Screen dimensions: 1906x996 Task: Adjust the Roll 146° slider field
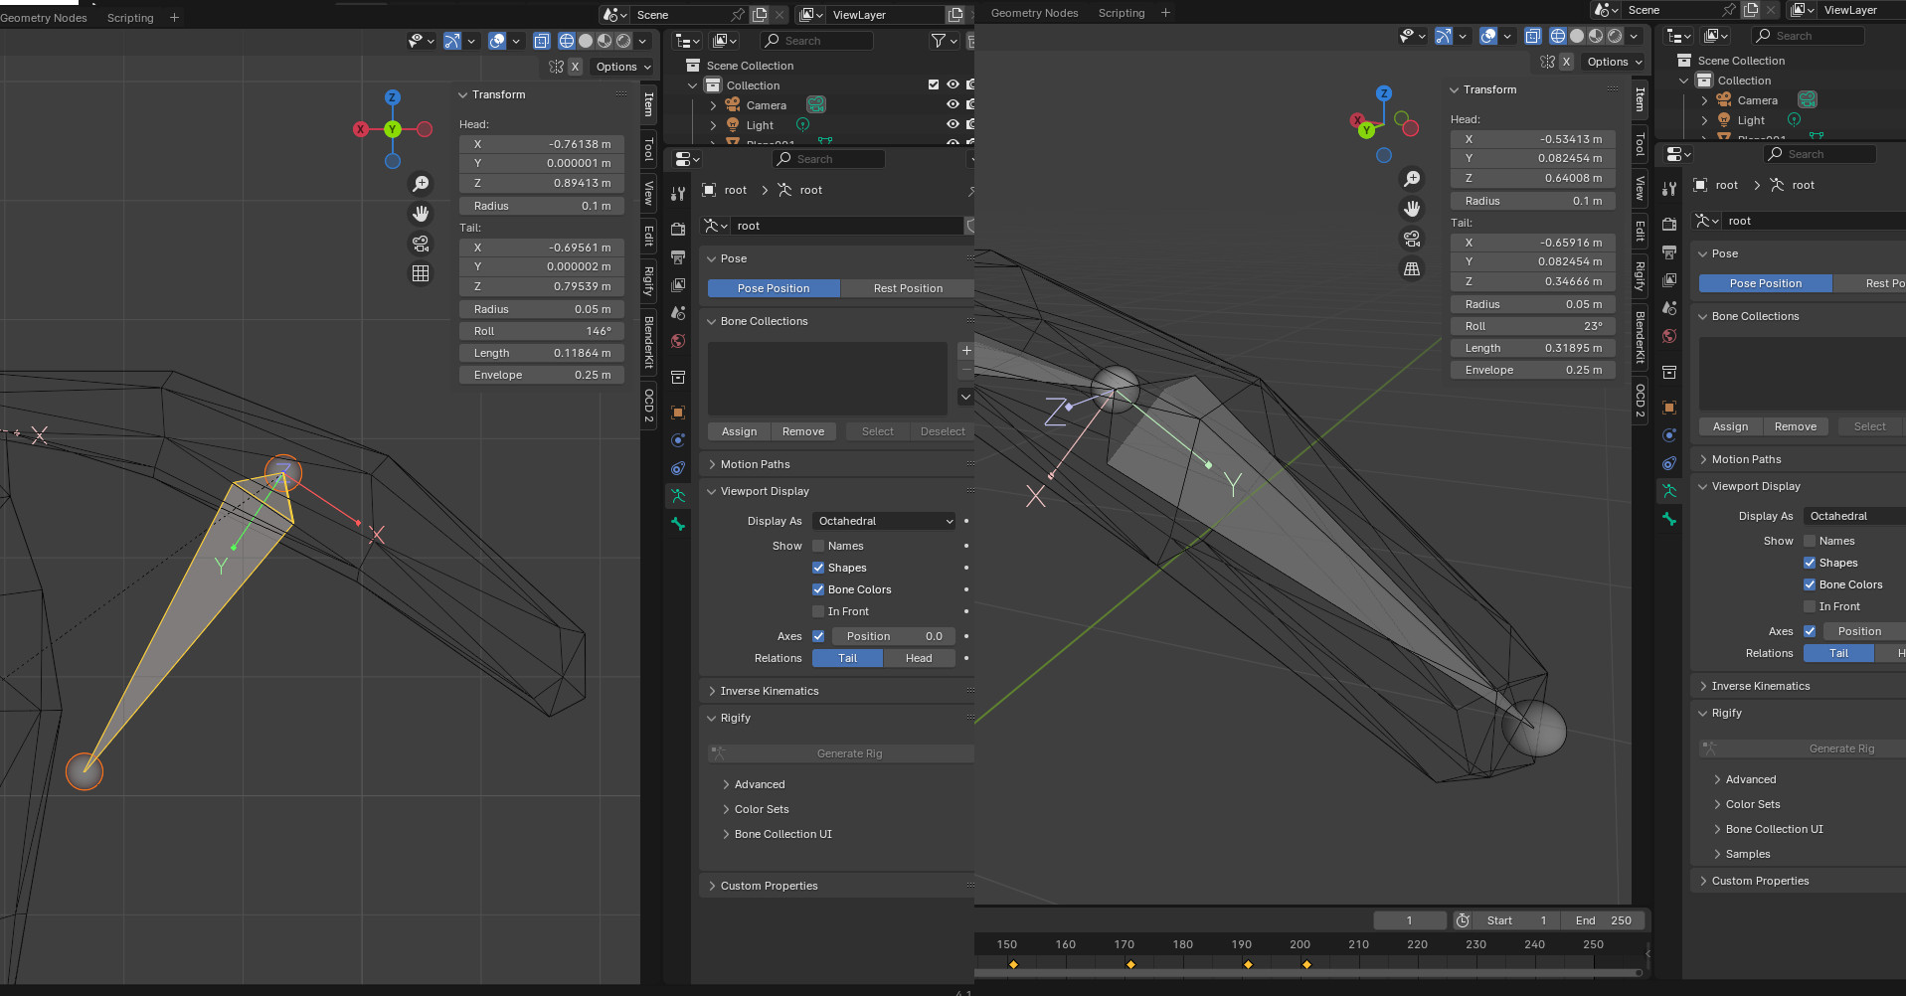541,331
